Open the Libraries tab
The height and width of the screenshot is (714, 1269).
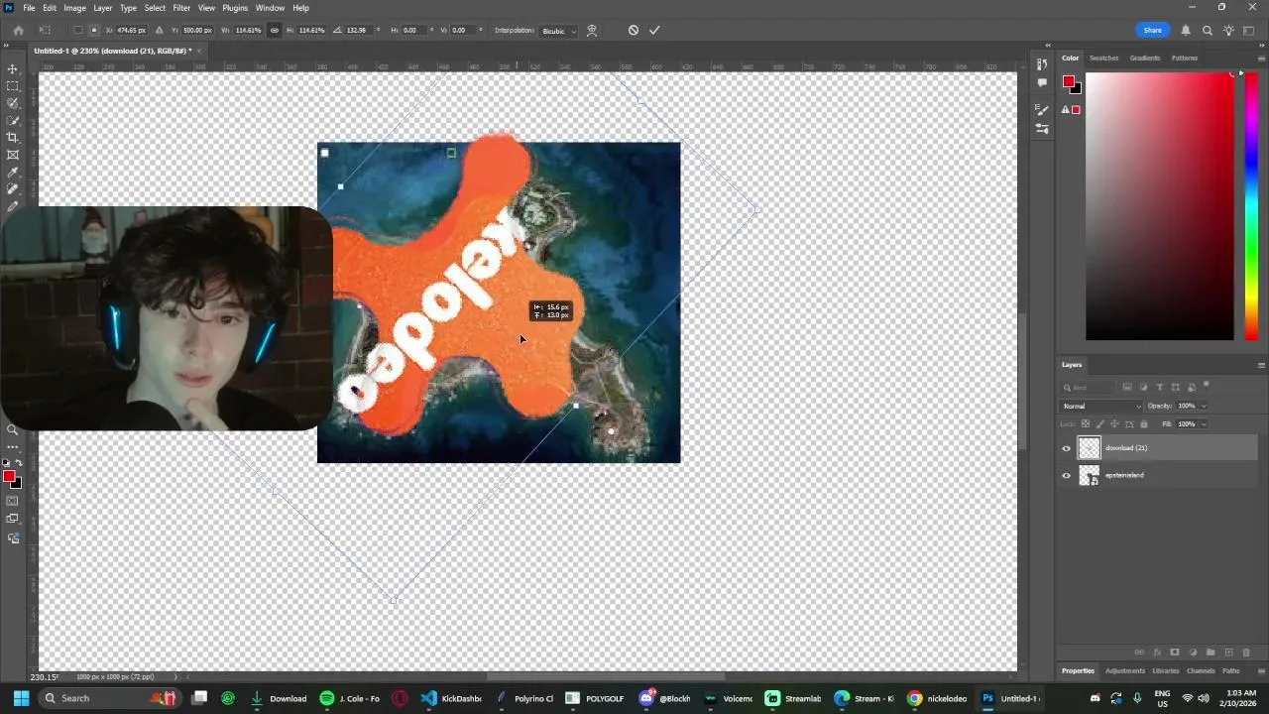click(1165, 670)
